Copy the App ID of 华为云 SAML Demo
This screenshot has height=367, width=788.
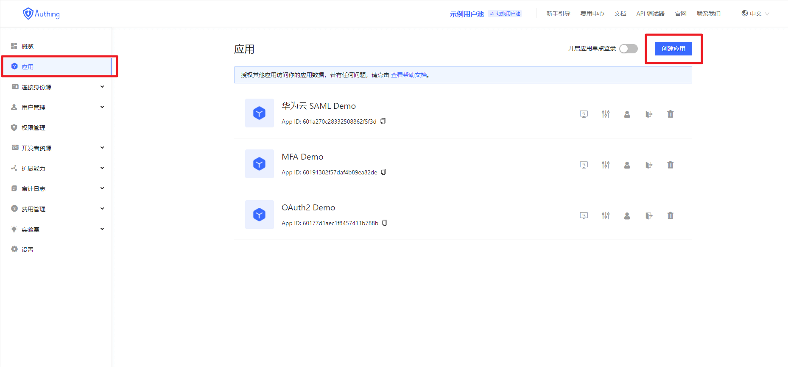383,121
